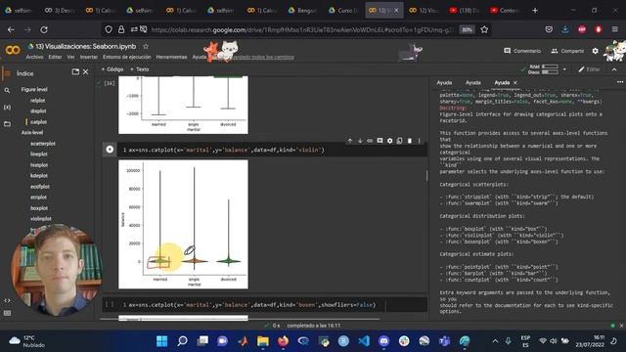Open Colab settings gear
Screen dimensions: 626x352
(596, 51)
